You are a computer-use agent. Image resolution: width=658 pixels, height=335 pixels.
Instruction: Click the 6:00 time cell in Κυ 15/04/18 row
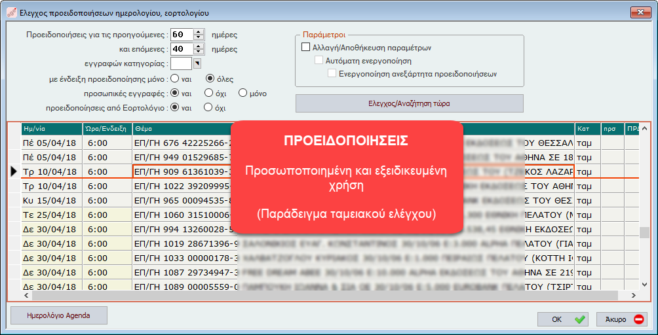(107, 200)
